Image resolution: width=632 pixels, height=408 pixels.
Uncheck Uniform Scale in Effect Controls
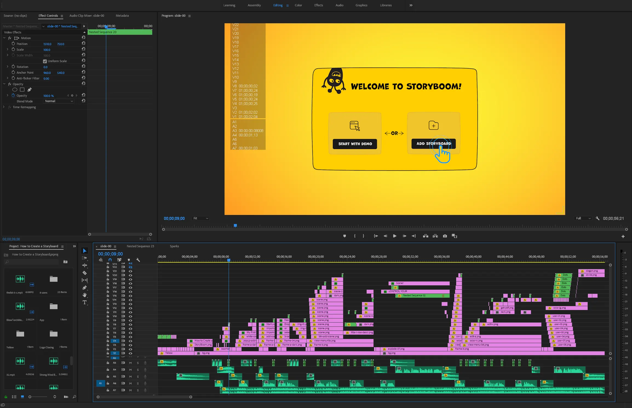[x=45, y=61]
